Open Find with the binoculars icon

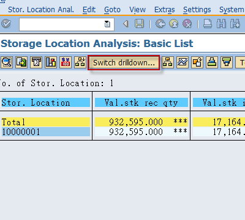click(x=221, y=24)
